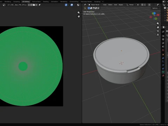Screen dimensions: 168x126
Task: Pin the image with the pin icon
Action: pyautogui.click(x=40, y=5)
